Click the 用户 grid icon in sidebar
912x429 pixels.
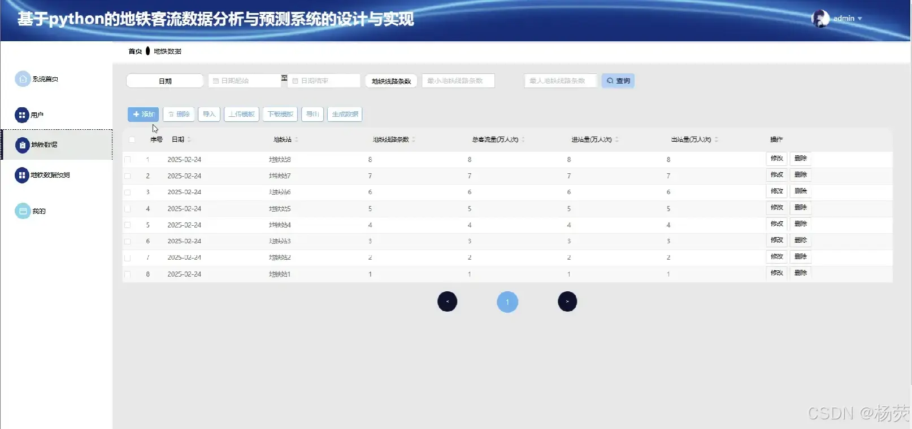(21, 115)
